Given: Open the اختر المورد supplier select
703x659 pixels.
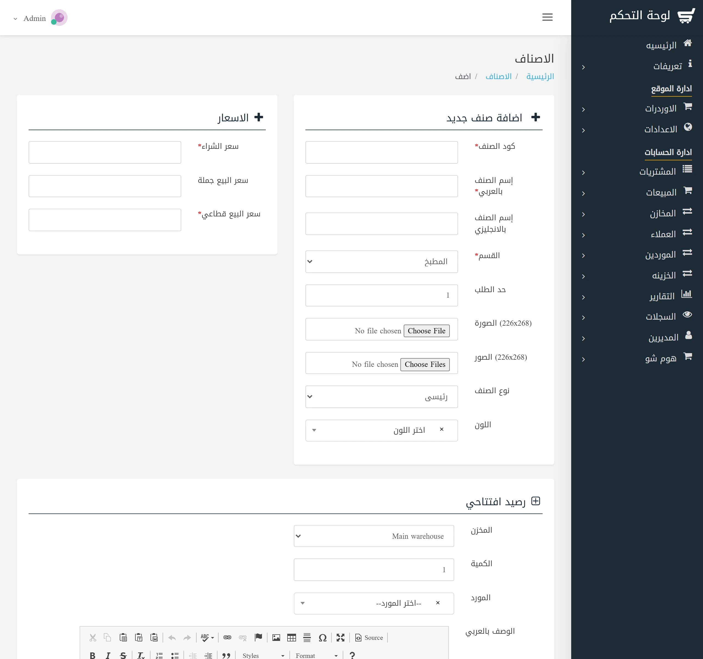Looking at the screenshot, I should coord(374,603).
